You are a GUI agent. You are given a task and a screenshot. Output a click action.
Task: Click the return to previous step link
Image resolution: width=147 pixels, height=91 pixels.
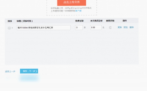(x=10, y=71)
